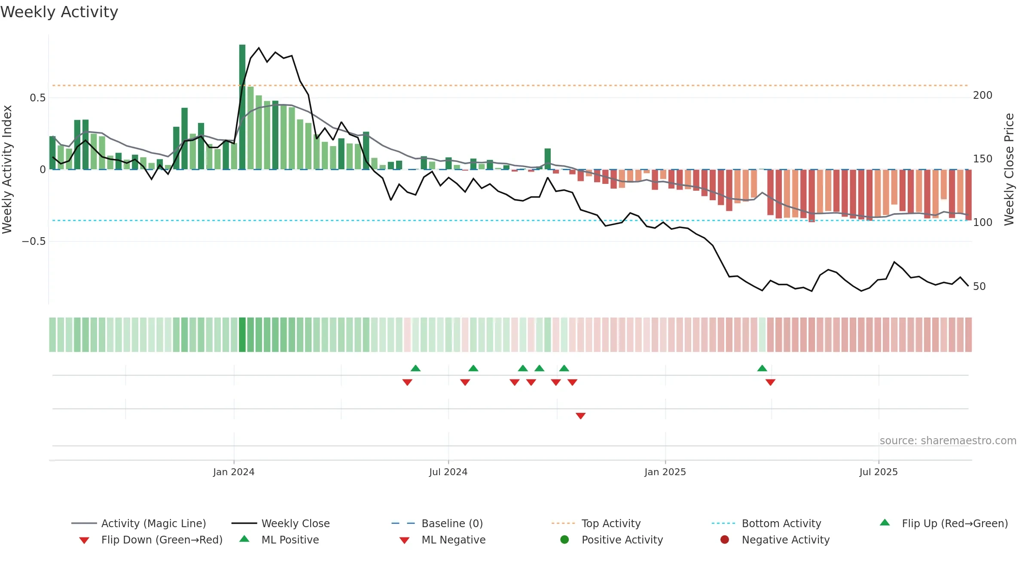Toggle Flip Up (Red→Green) legend entry
Image resolution: width=1031 pixels, height=580 pixels.
[944, 523]
